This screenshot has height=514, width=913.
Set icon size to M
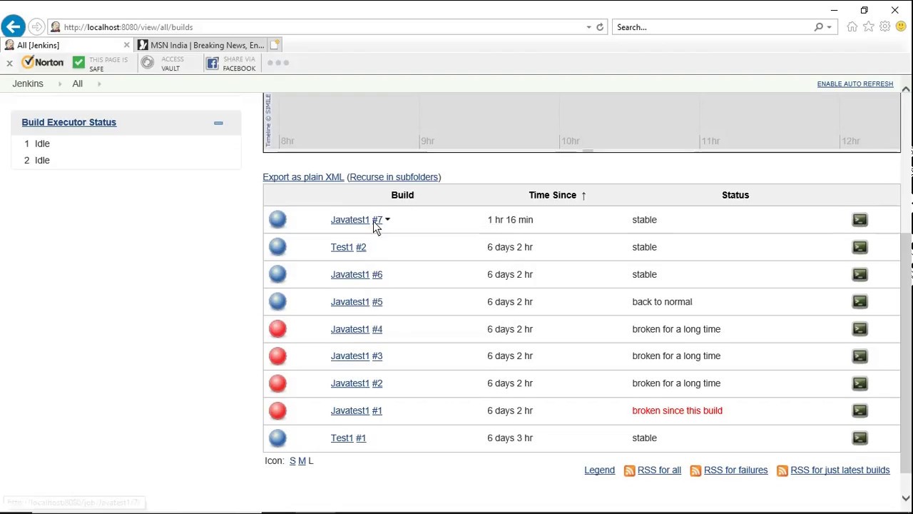(x=302, y=461)
